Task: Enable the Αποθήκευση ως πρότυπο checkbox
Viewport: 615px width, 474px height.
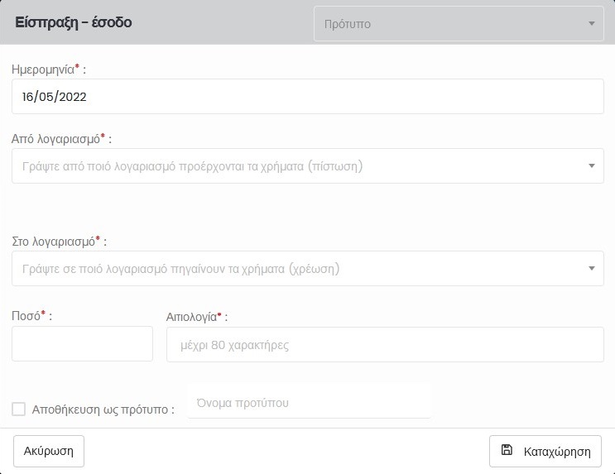Action: pyautogui.click(x=19, y=409)
